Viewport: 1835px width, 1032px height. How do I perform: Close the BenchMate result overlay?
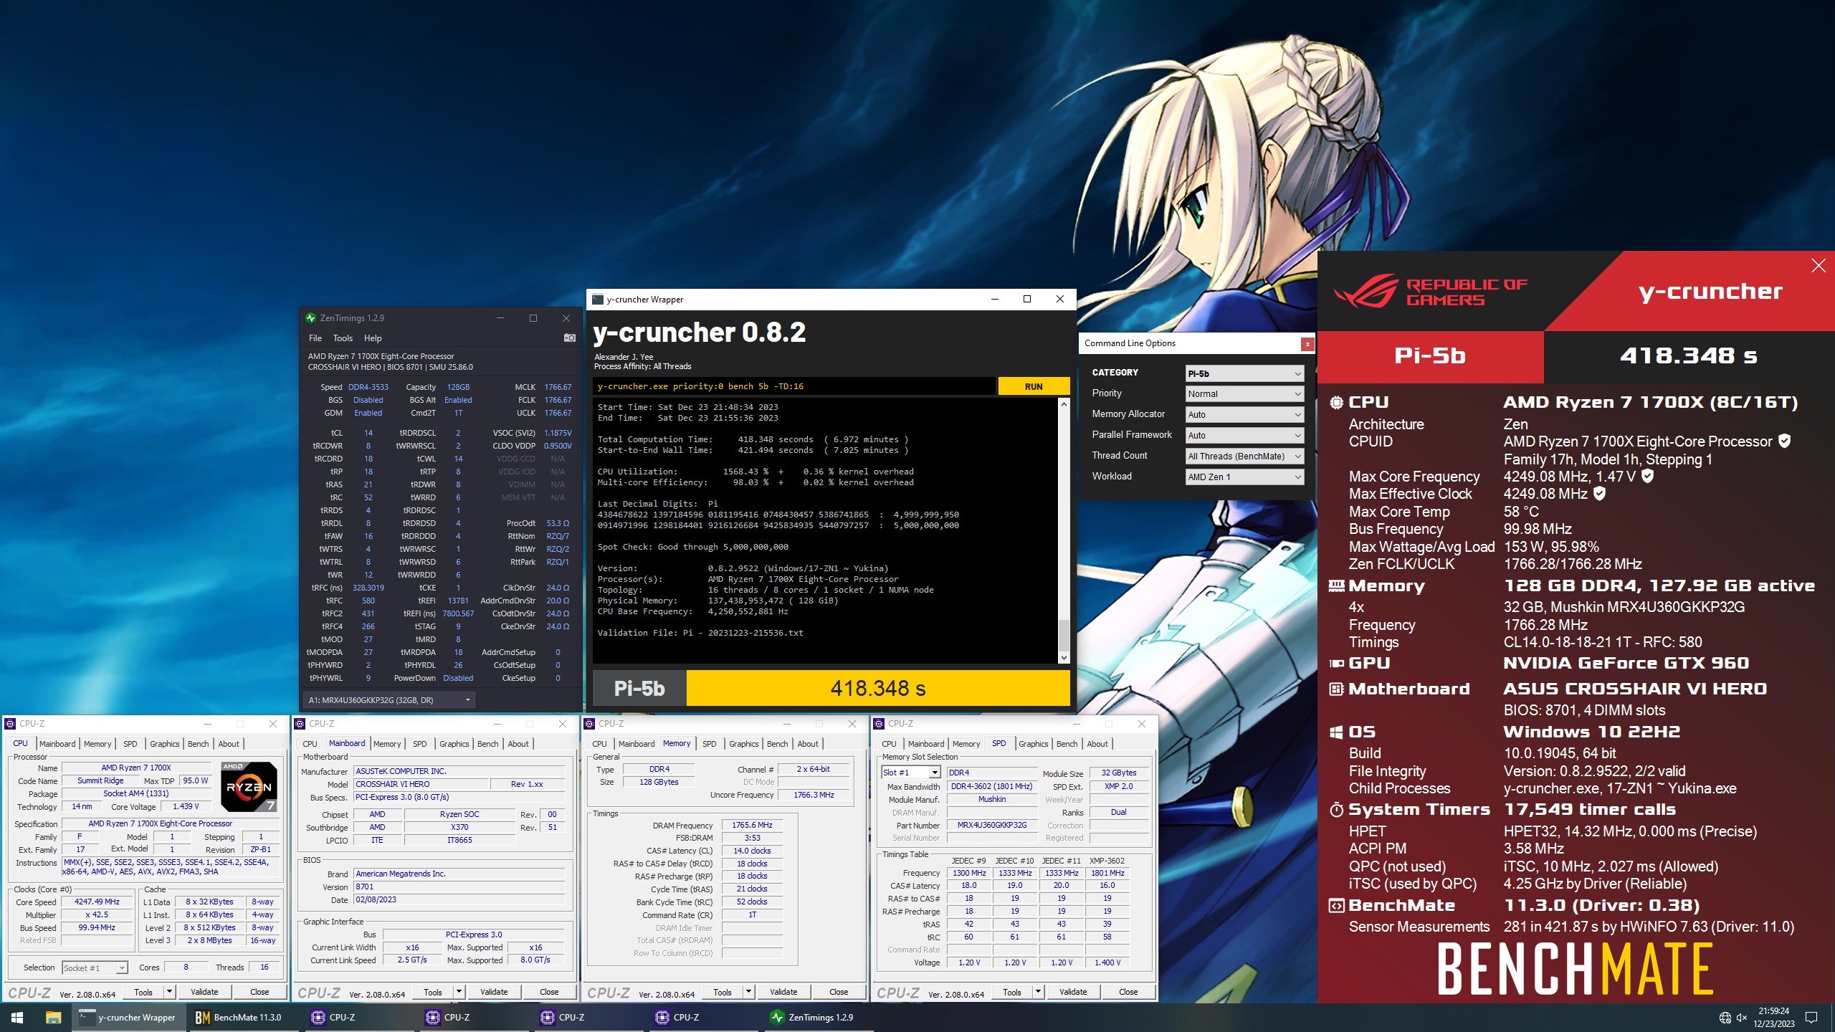point(1819,266)
